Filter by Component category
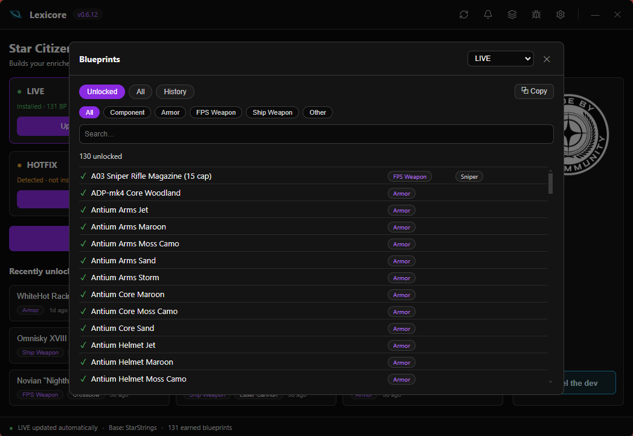This screenshot has width=633, height=436. point(127,112)
